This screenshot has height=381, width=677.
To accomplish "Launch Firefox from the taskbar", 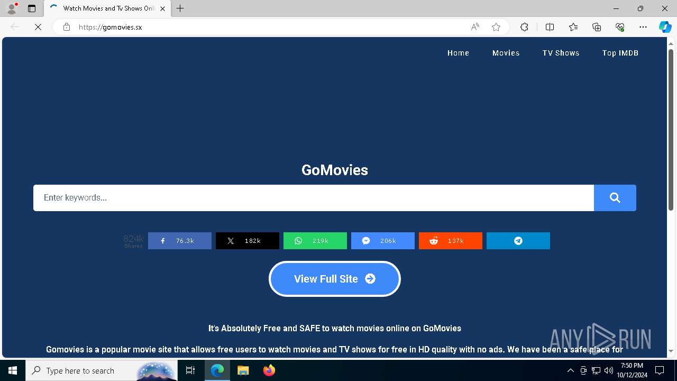I will click(269, 370).
